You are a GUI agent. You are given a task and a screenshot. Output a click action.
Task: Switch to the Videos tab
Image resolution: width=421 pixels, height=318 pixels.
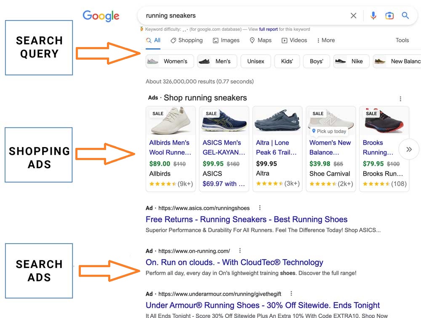coord(294,40)
